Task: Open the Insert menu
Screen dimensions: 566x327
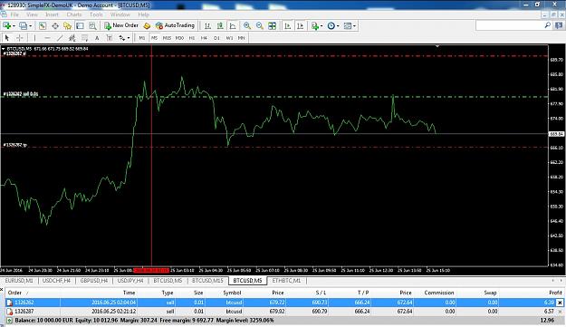Action: [x=52, y=14]
